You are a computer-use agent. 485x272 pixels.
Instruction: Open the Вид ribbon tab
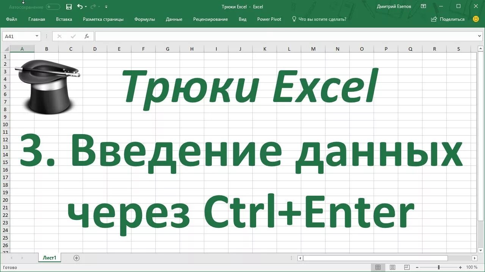[242, 19]
